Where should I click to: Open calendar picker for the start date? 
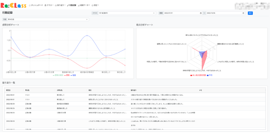click(x=201, y=13)
